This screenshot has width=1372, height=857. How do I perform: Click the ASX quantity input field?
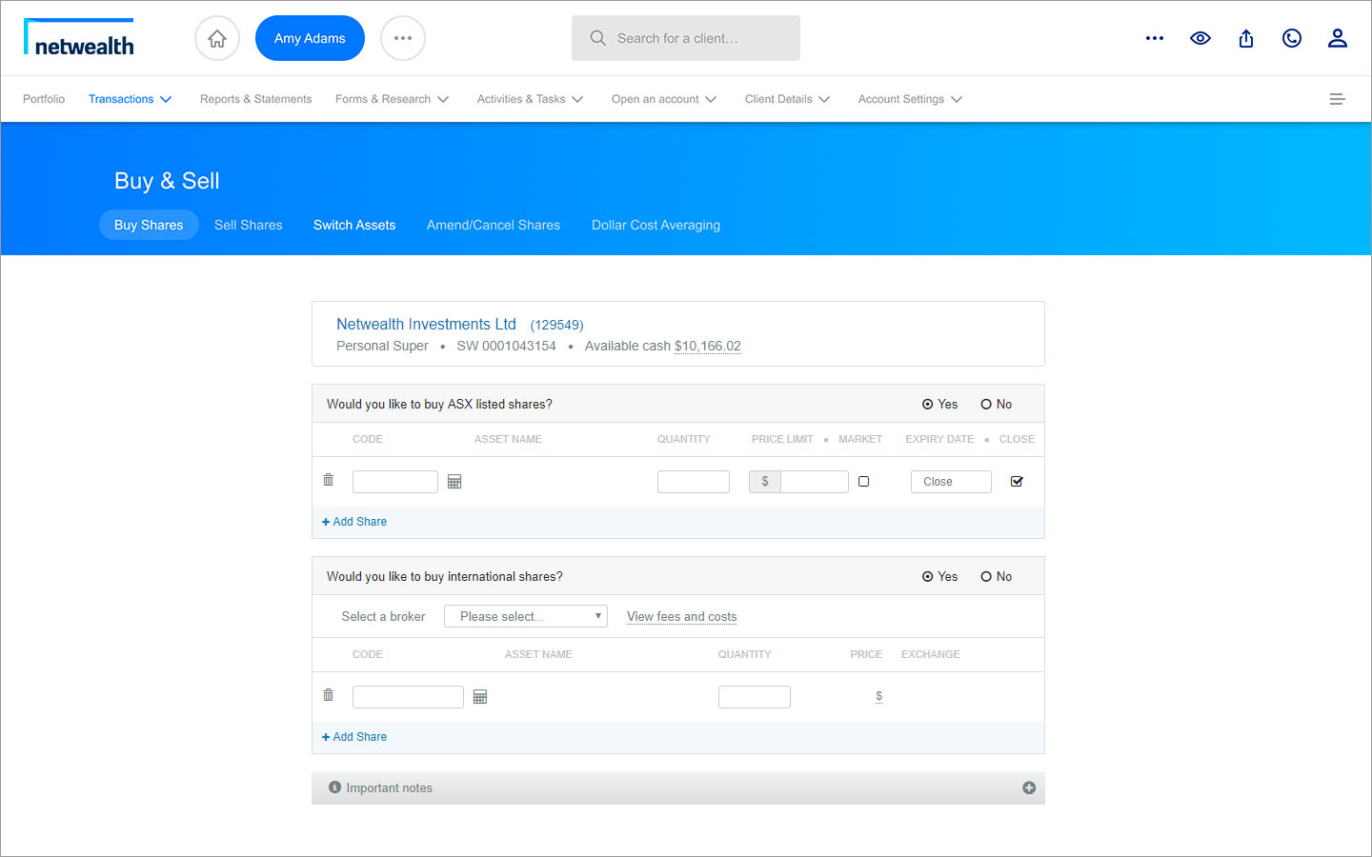[694, 482]
